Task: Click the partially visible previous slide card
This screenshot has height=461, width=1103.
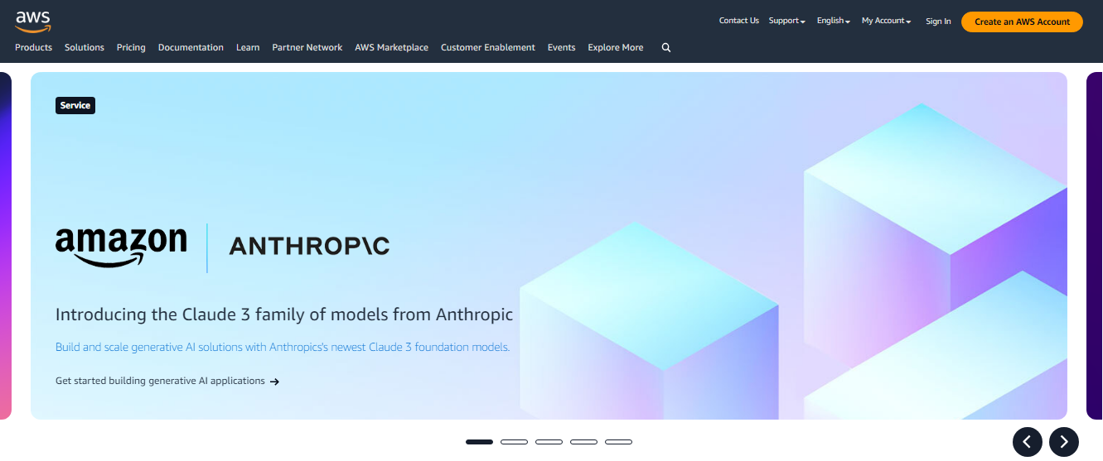Action: 6,246
